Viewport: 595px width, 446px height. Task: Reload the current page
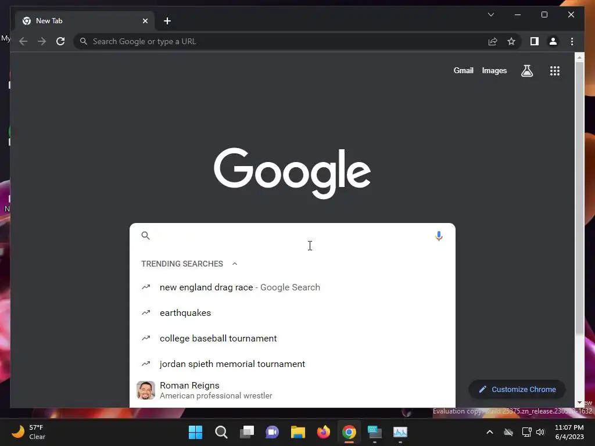60,41
